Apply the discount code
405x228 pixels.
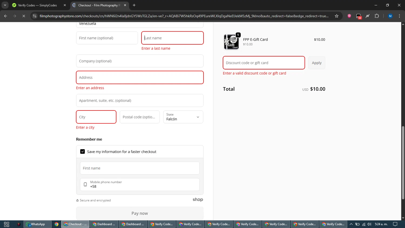pyautogui.click(x=317, y=63)
